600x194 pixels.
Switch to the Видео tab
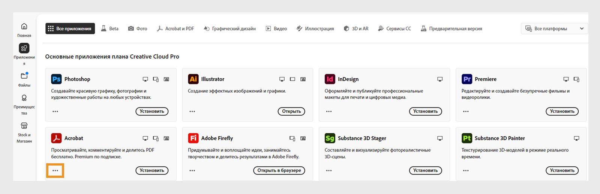coord(276,28)
